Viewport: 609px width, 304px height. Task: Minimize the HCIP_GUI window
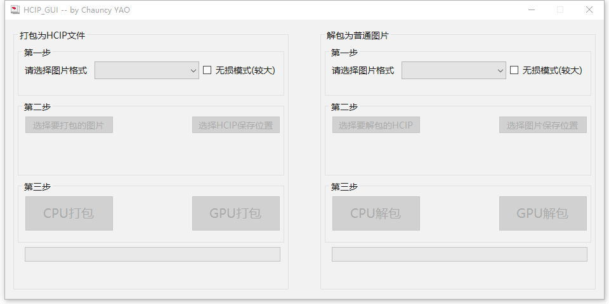click(532, 9)
